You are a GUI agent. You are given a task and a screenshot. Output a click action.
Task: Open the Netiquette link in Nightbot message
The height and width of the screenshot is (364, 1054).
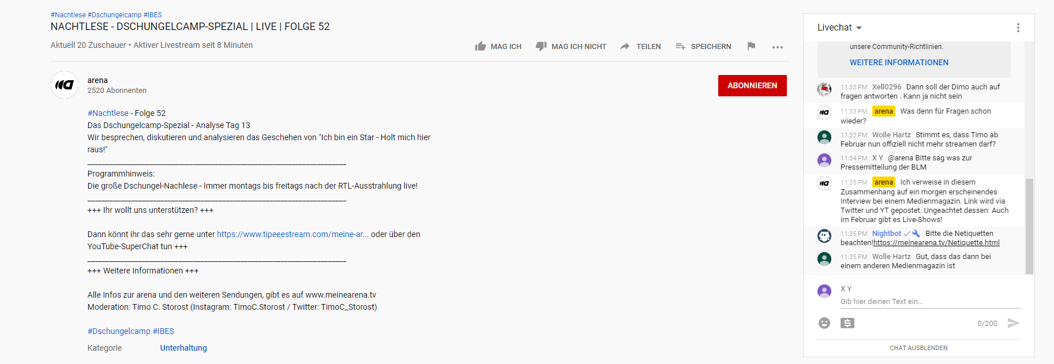(x=936, y=243)
